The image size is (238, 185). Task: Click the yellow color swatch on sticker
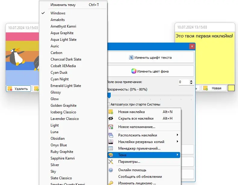(231, 88)
